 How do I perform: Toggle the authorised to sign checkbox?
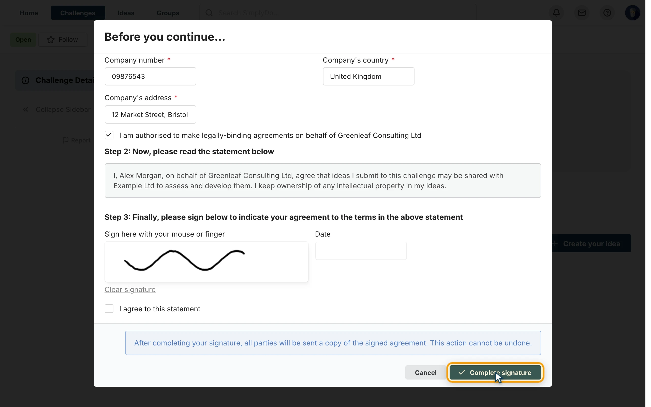tap(109, 135)
